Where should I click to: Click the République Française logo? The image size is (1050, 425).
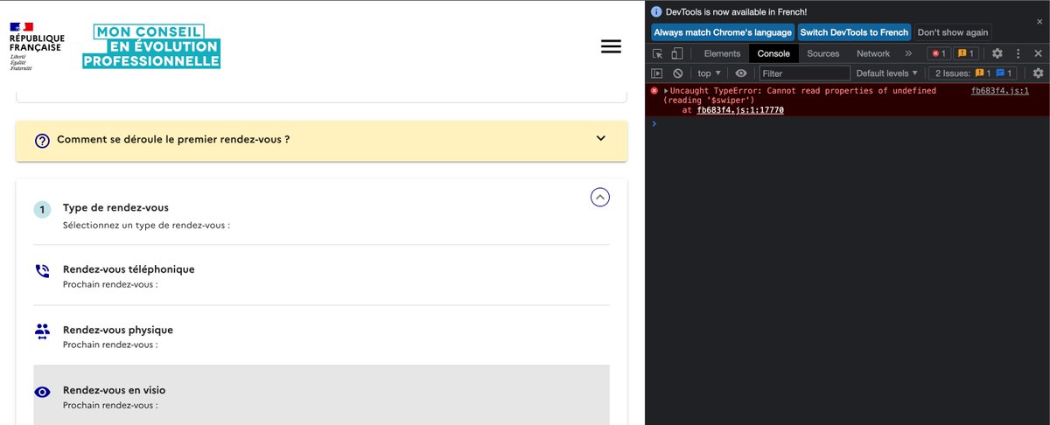click(37, 45)
